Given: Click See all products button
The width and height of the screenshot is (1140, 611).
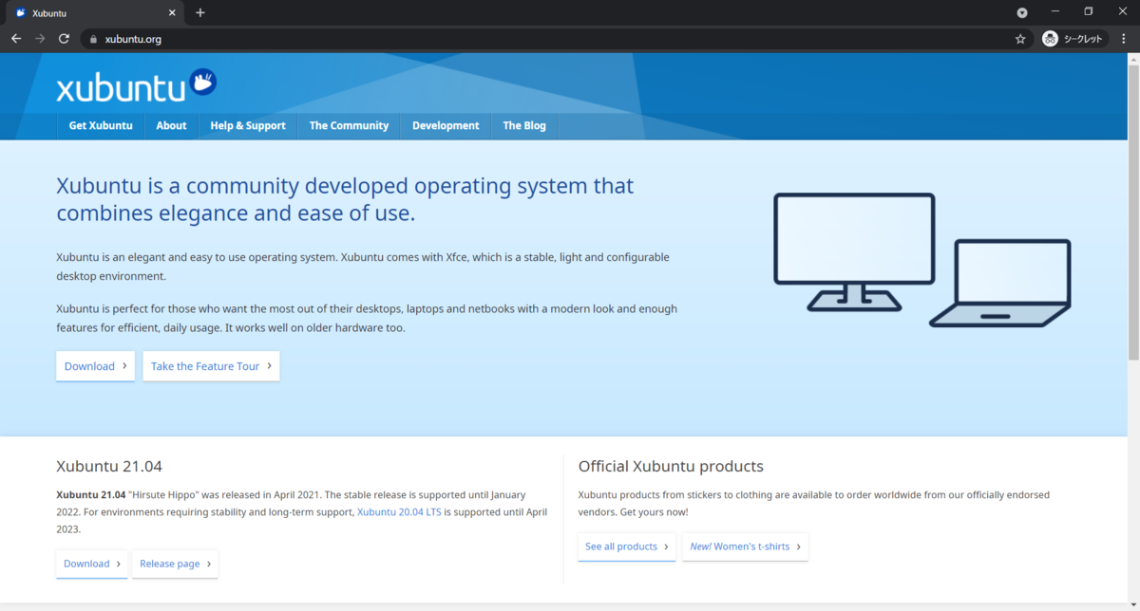Looking at the screenshot, I should (x=627, y=546).
